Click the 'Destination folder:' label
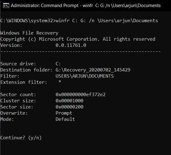This screenshot has width=171, height=155. [26, 70]
